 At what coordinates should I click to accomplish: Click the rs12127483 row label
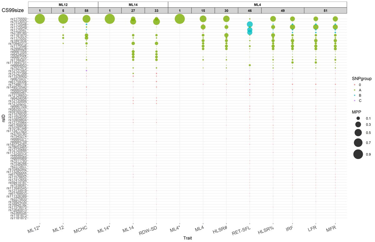tap(17, 71)
